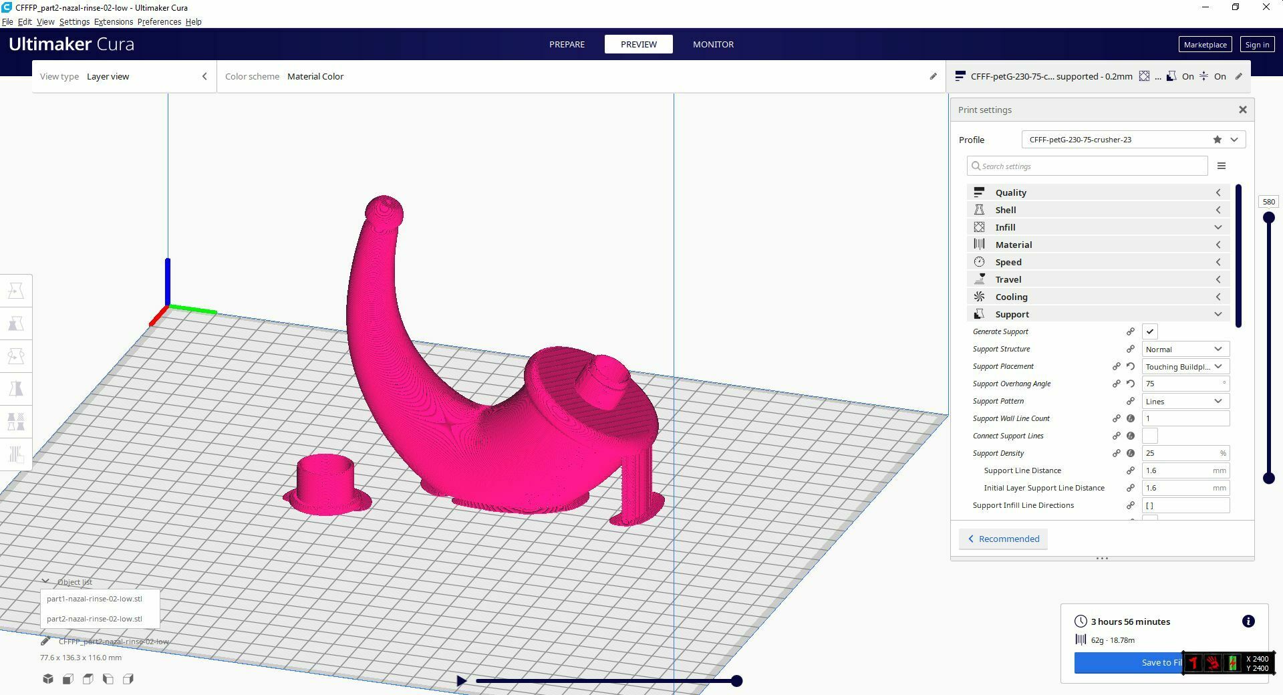1283x695 pixels.
Task: Click the pencil icon next to Color scheme
Action: point(933,77)
